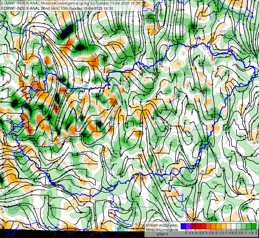The height and width of the screenshot is (238, 259).
Task: Click ECMWF-INDEX-ANAL text in the legend box
Action: (x=162, y=226)
